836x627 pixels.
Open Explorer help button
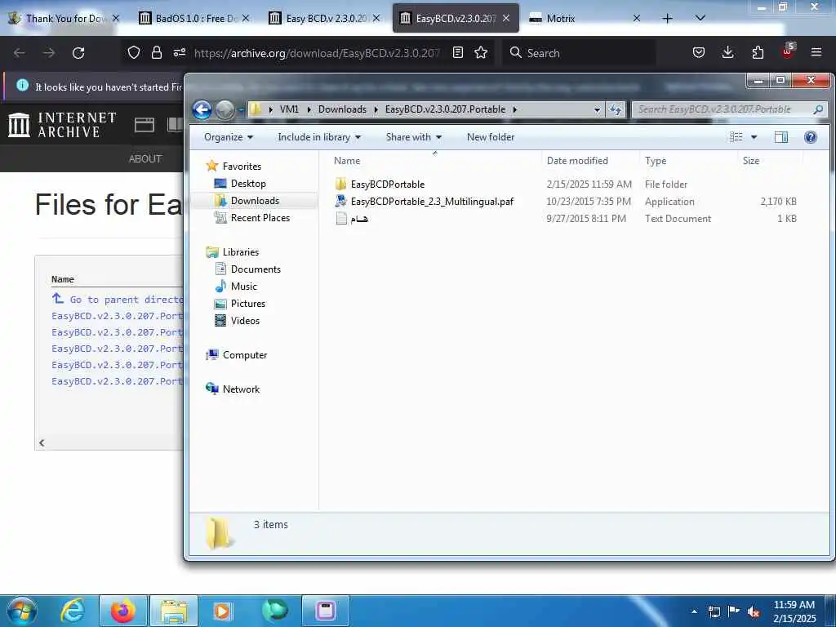[811, 137]
